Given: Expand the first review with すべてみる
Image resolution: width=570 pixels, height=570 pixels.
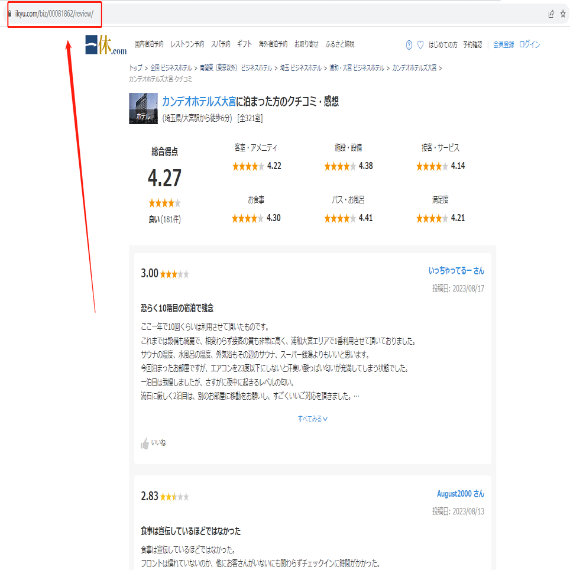Looking at the screenshot, I should click(313, 419).
